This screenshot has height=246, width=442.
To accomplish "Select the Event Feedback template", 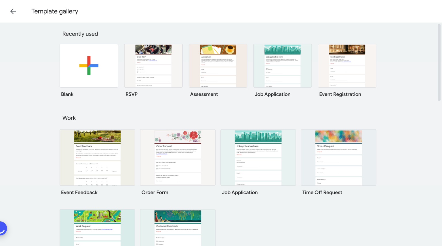I will (x=97, y=157).
